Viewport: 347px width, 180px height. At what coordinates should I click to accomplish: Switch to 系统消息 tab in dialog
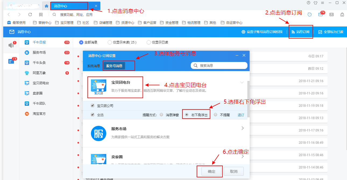[93, 66]
